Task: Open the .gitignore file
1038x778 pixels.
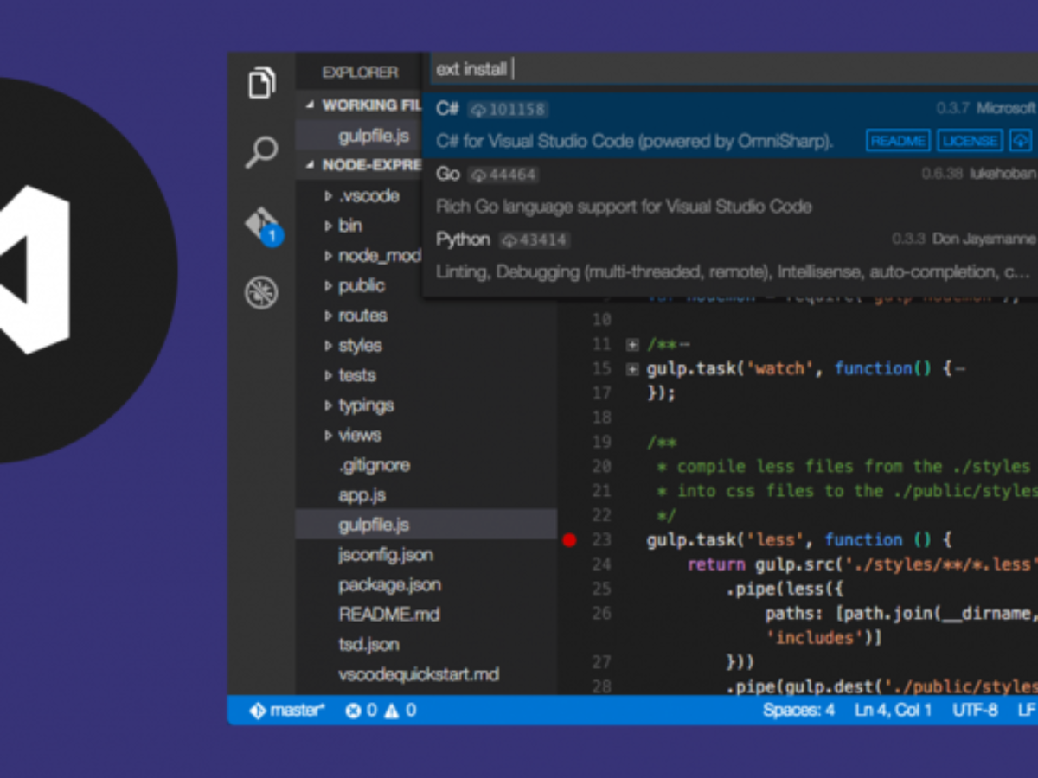Action: tap(374, 465)
